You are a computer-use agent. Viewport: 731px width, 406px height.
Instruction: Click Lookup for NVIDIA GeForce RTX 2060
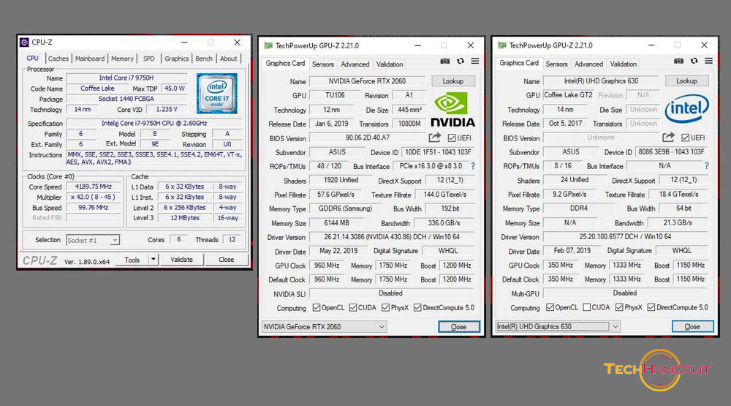tap(452, 80)
